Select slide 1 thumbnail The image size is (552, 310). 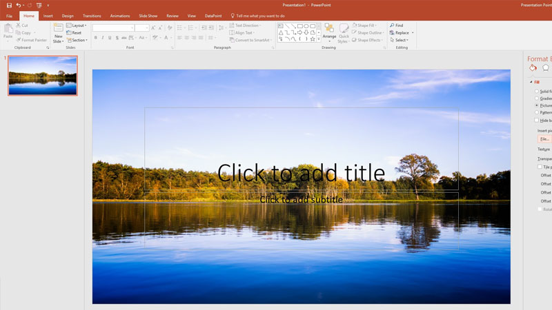(x=43, y=76)
